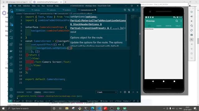The image size is (199, 111).
Task: Maximize the terminal panel with the up chevron
Action: (133, 92)
